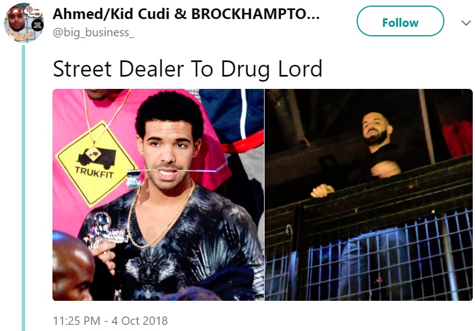Open the left photo with TRUKFIT sign
Viewport: 475px width, 331px height.
[x=158, y=195]
